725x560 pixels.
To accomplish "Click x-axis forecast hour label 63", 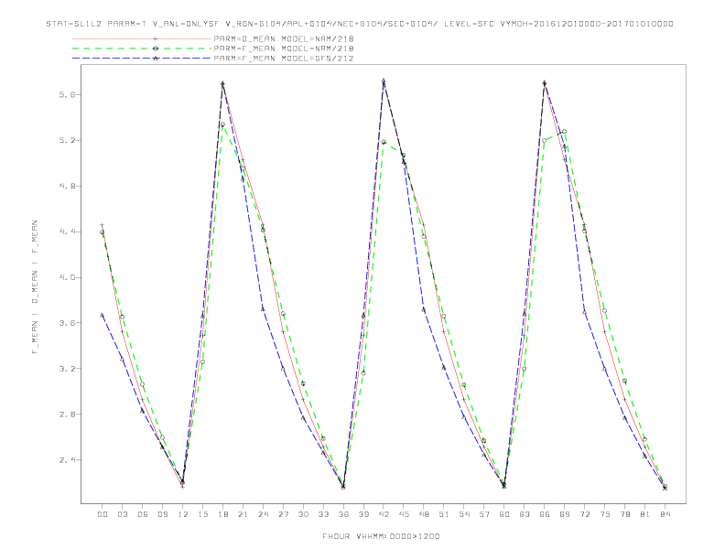I will [x=525, y=514].
